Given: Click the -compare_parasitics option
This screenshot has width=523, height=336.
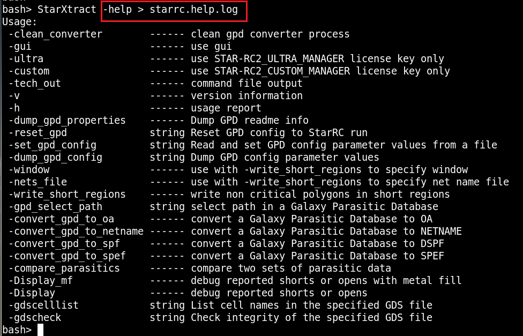Looking at the screenshot, I should click(64, 268).
